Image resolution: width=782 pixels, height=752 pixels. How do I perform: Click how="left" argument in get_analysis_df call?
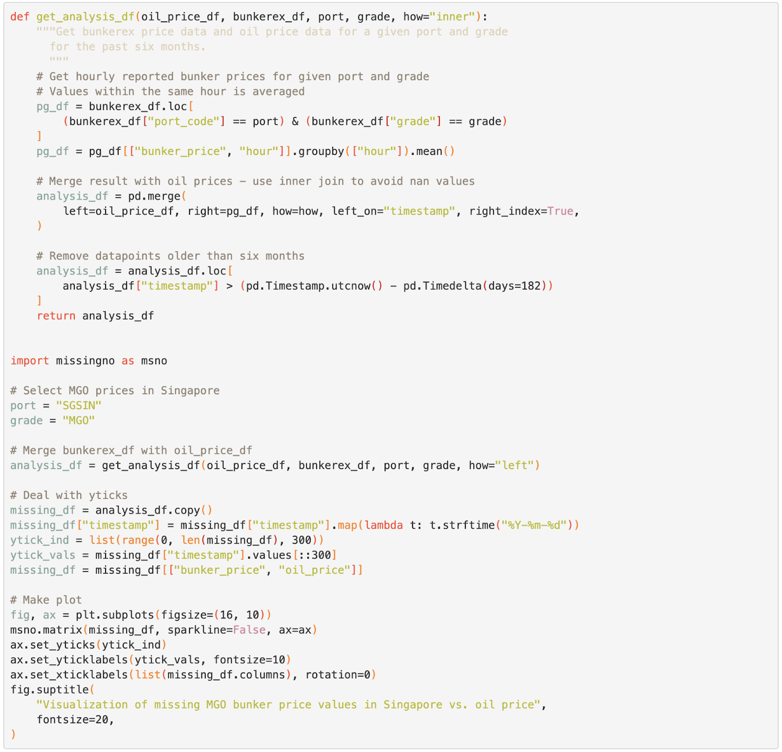coord(501,466)
